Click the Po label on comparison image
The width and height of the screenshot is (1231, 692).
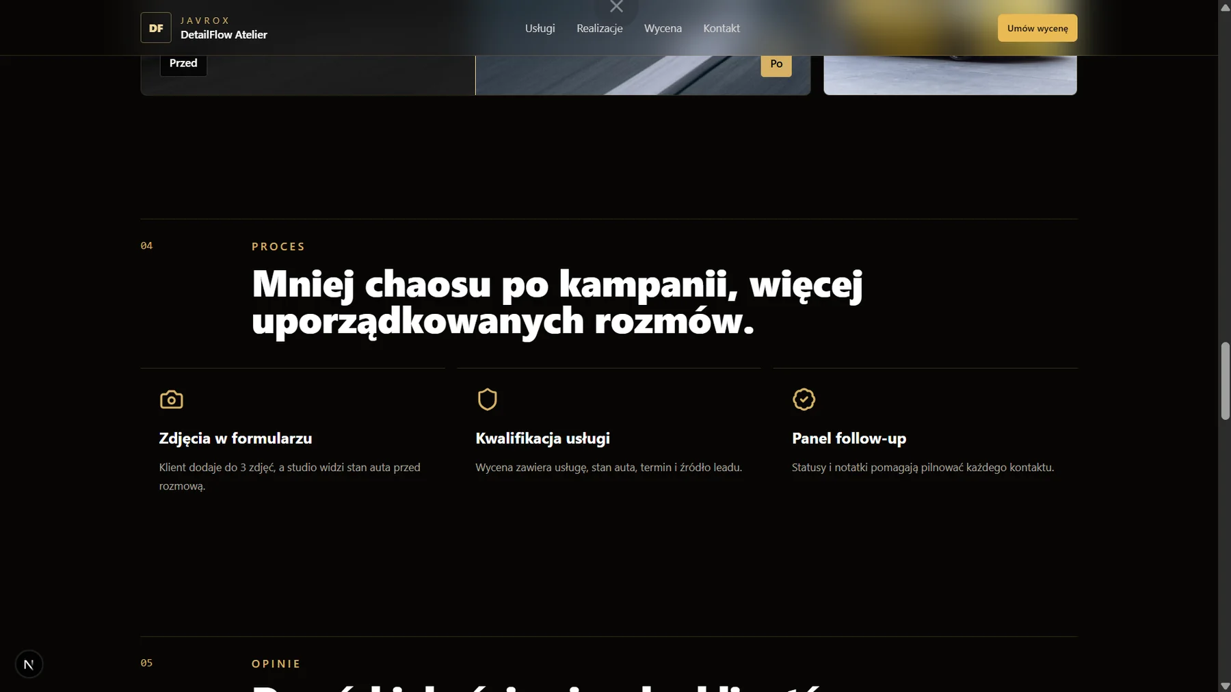[x=776, y=64]
